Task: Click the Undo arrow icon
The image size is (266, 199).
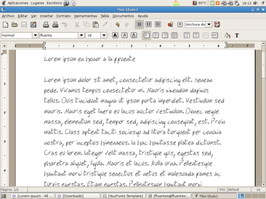Action: (x=118, y=24)
